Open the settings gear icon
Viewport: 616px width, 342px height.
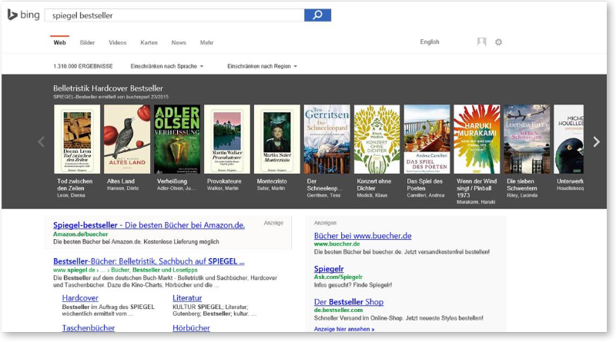coord(498,42)
